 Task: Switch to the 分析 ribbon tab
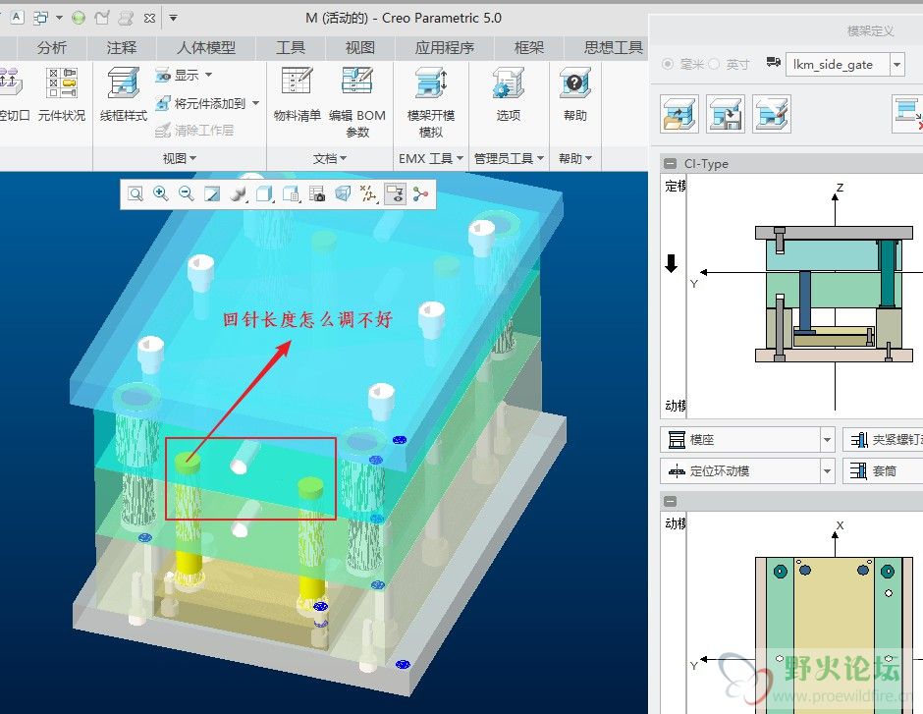click(52, 48)
